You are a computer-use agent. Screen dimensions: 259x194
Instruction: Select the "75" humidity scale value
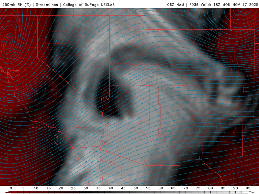(198, 188)
